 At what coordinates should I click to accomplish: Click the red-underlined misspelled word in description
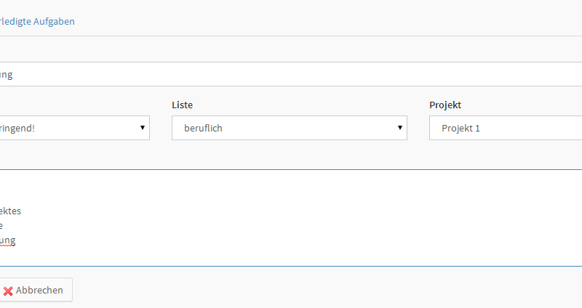[7, 240]
